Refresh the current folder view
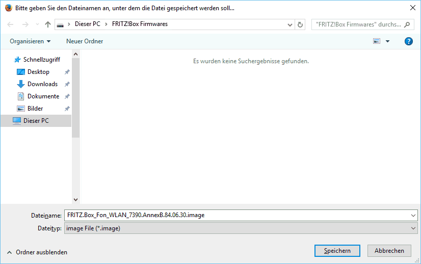Image resolution: width=421 pixels, height=264 pixels. 300,24
